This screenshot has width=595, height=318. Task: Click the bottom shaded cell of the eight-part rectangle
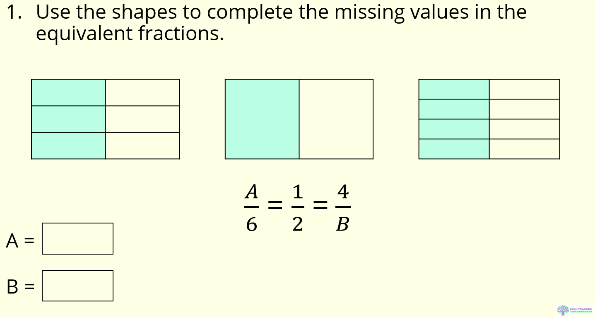[x=454, y=149]
